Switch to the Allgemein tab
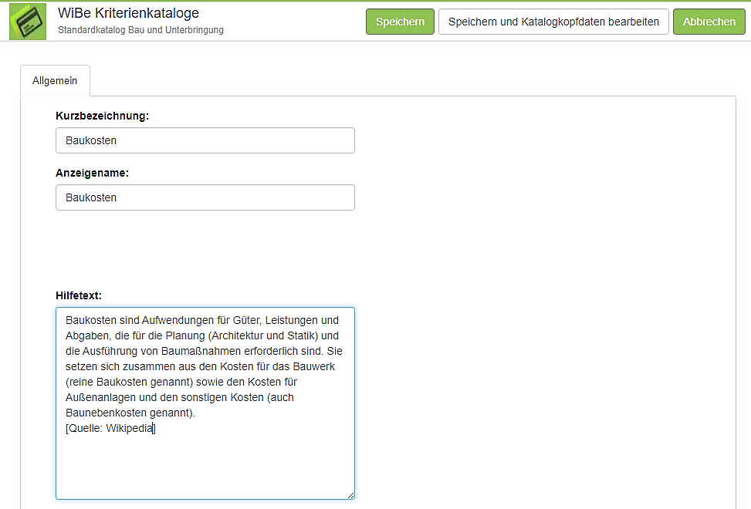Screen dimensions: 751x509 [55, 81]
